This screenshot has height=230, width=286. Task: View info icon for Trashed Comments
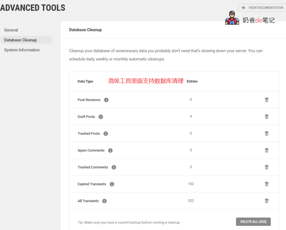pyautogui.click(x=114, y=167)
